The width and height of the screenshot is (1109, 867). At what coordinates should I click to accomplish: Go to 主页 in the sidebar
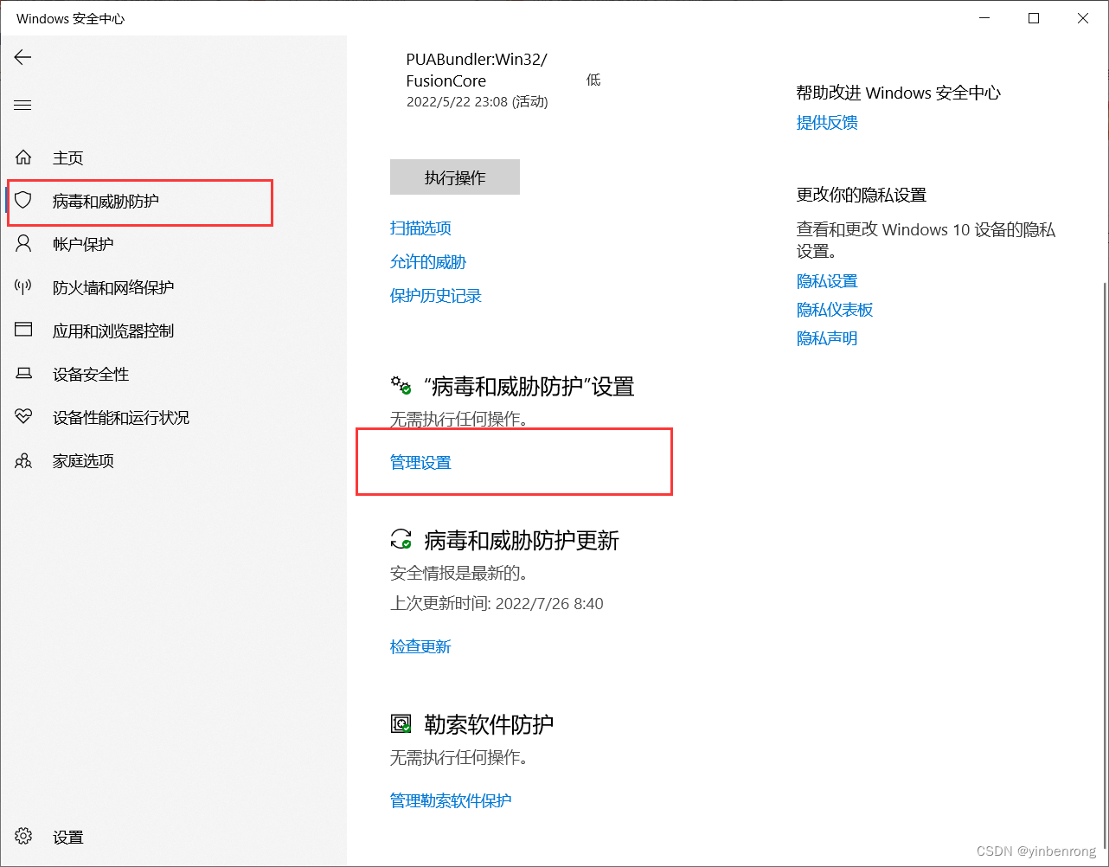click(68, 157)
